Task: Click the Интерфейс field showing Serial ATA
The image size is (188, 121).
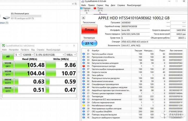Action: tap(135, 30)
